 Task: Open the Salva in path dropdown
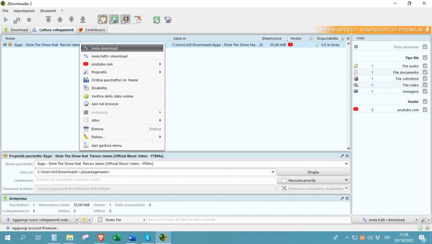[273, 172]
